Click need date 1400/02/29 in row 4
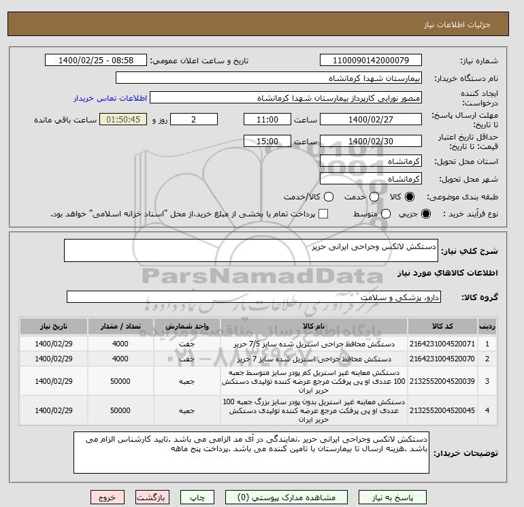524x507 pixels. click(x=54, y=410)
